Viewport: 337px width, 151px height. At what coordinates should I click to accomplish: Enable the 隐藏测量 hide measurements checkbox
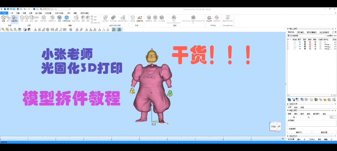(288, 129)
